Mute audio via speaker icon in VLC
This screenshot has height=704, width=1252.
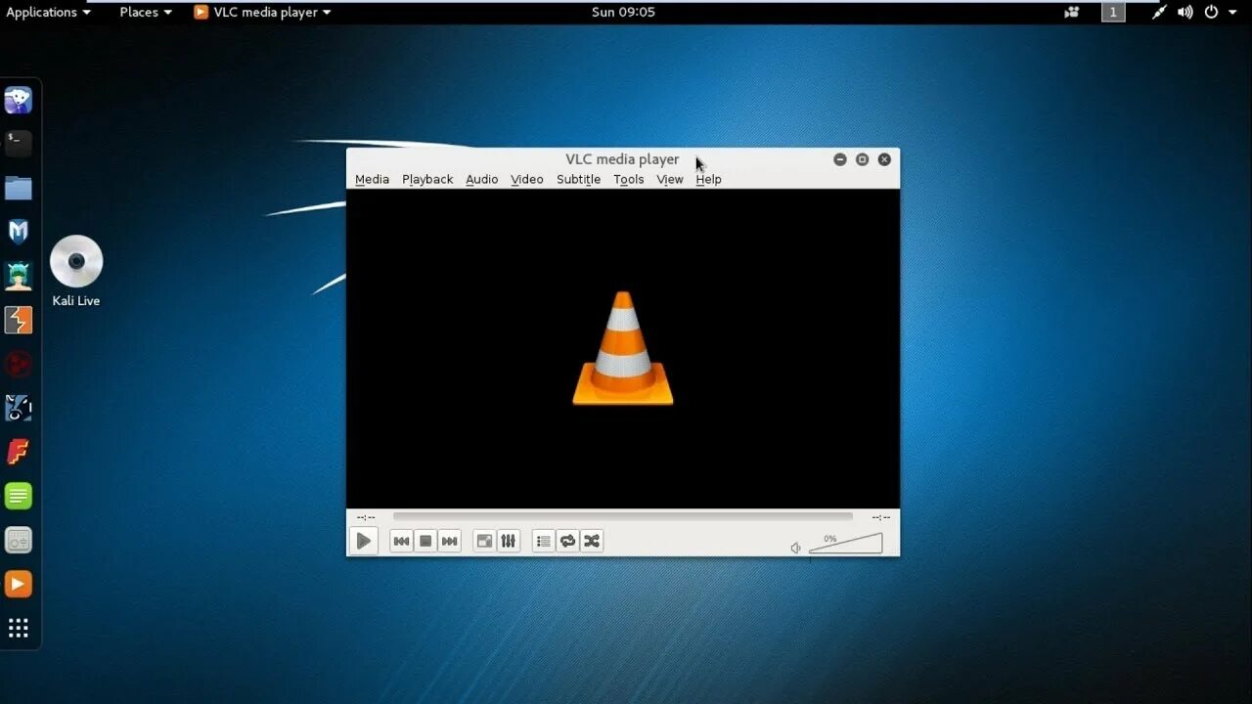point(795,548)
